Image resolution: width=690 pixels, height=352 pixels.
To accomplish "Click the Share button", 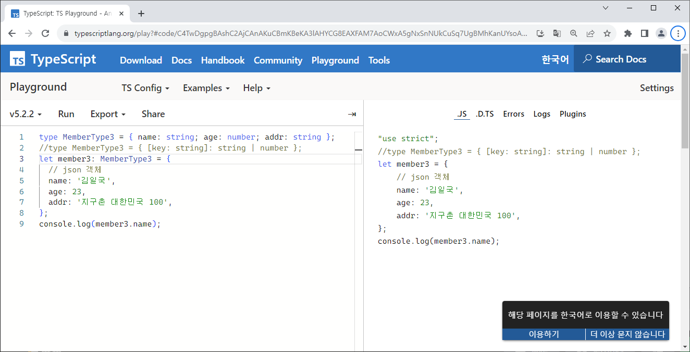I will pyautogui.click(x=153, y=114).
